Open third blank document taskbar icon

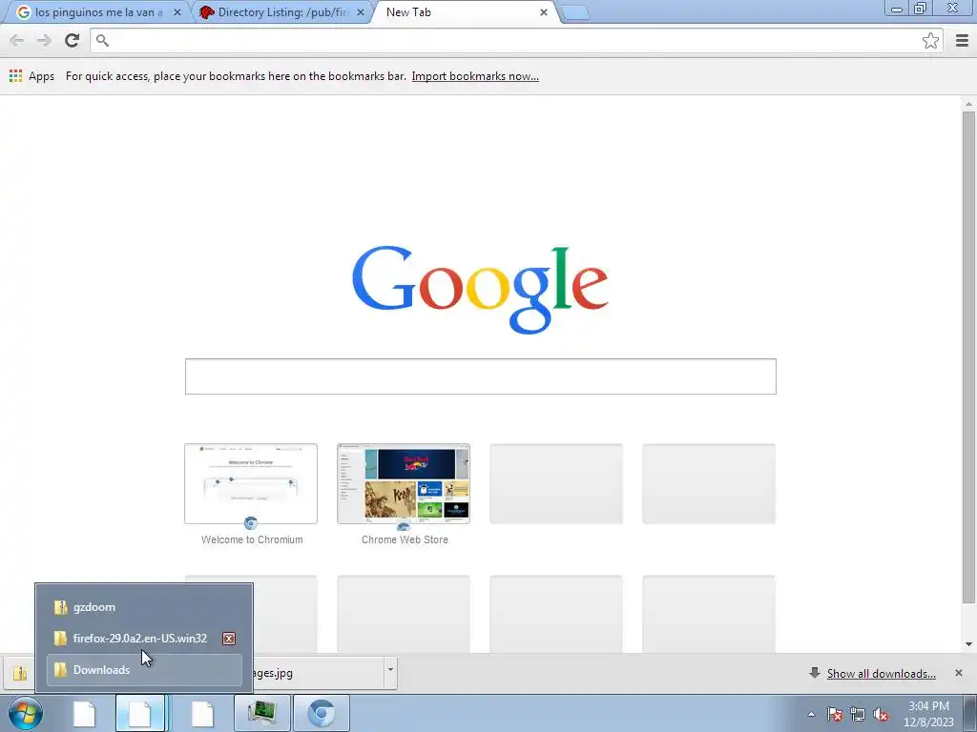[x=202, y=713]
